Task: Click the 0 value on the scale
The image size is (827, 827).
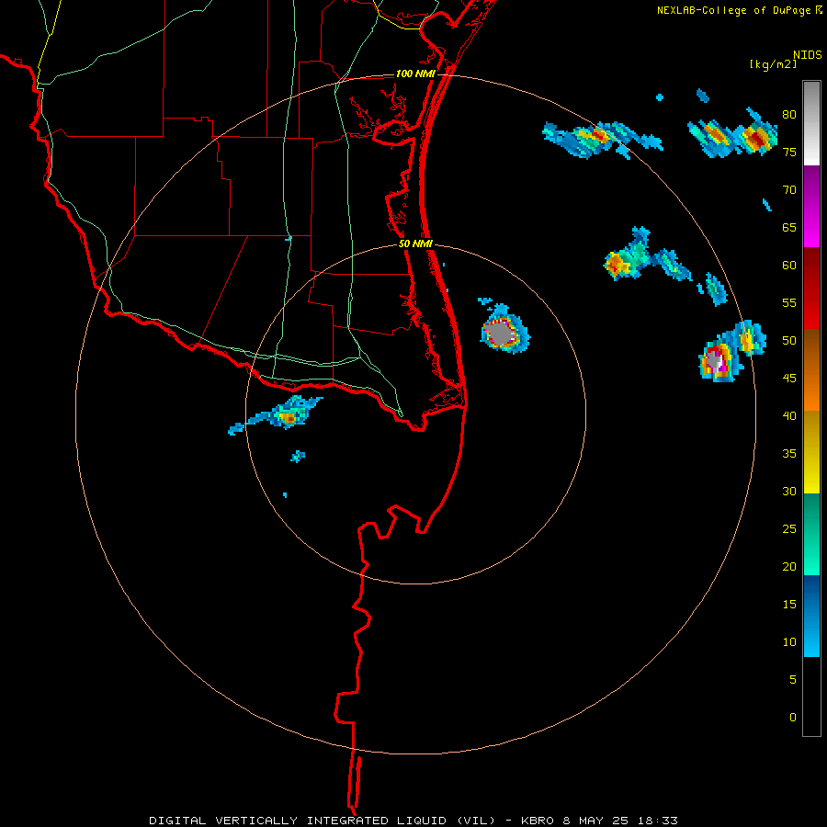Action: (793, 718)
